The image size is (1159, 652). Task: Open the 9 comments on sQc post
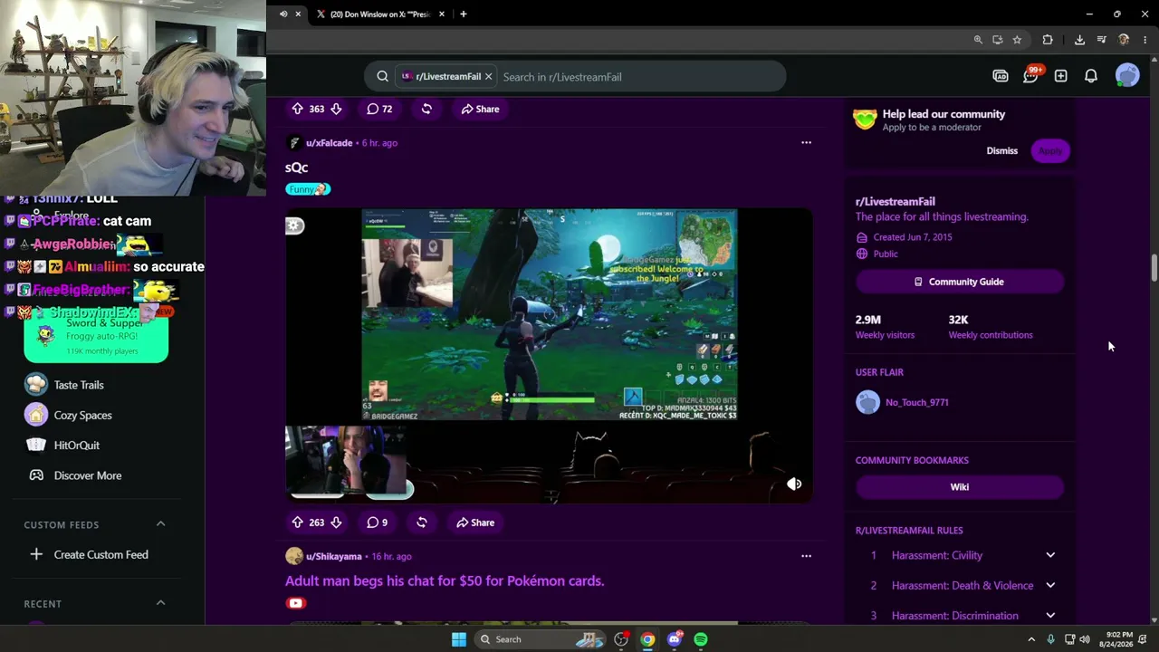pos(378,523)
